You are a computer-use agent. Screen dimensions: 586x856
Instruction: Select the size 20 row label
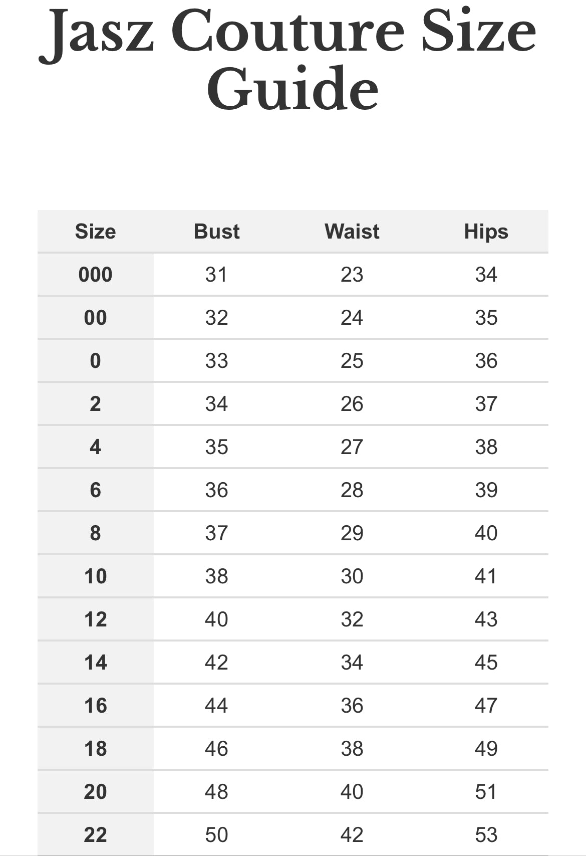[x=95, y=792]
